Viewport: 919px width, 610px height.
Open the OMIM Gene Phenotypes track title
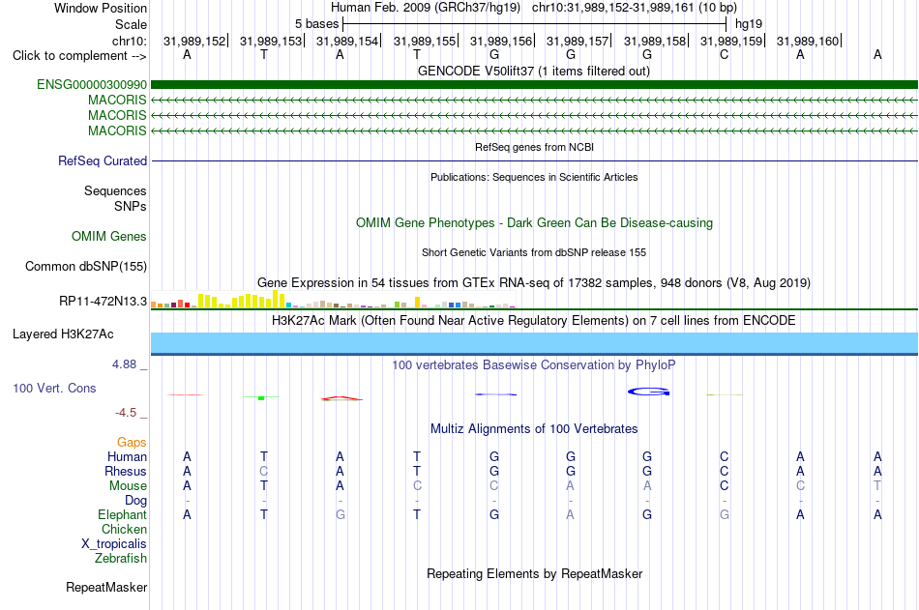pyautogui.click(x=534, y=222)
